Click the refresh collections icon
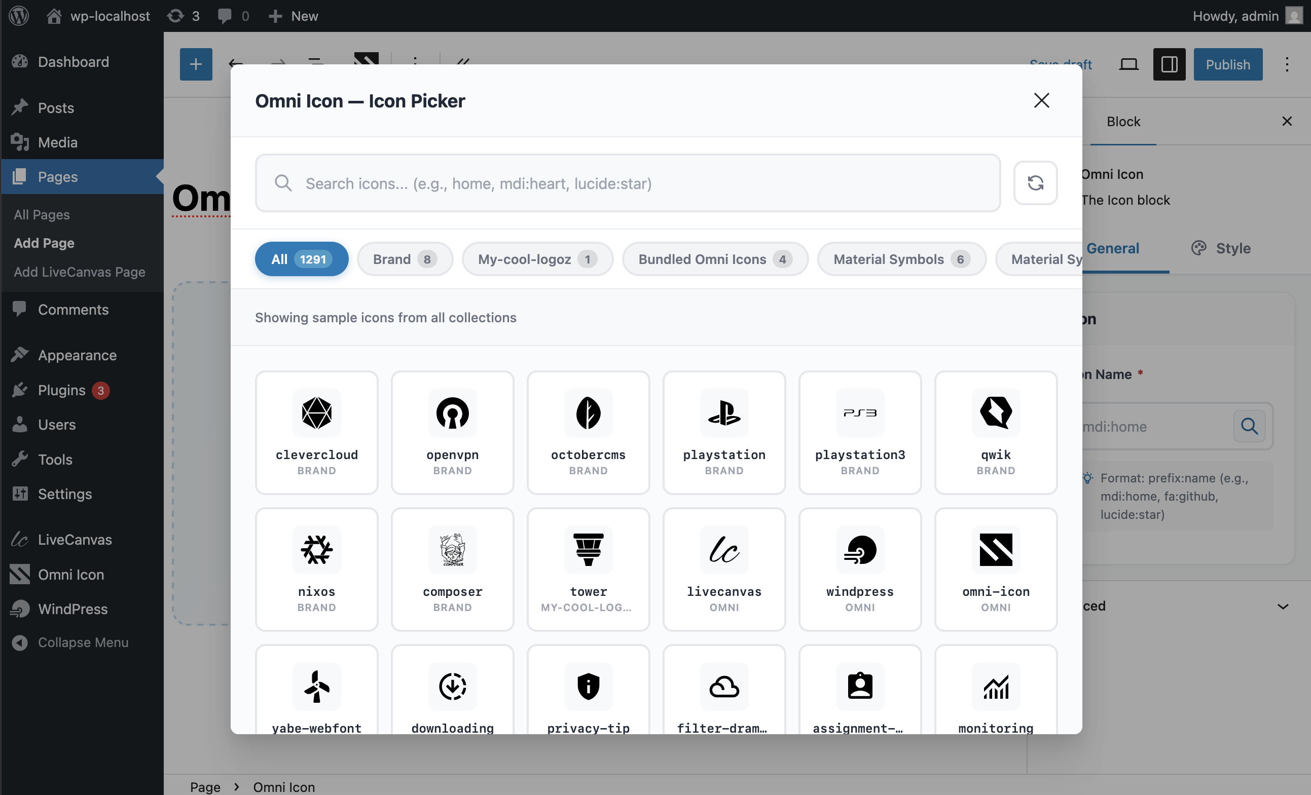The height and width of the screenshot is (795, 1311). coord(1035,183)
